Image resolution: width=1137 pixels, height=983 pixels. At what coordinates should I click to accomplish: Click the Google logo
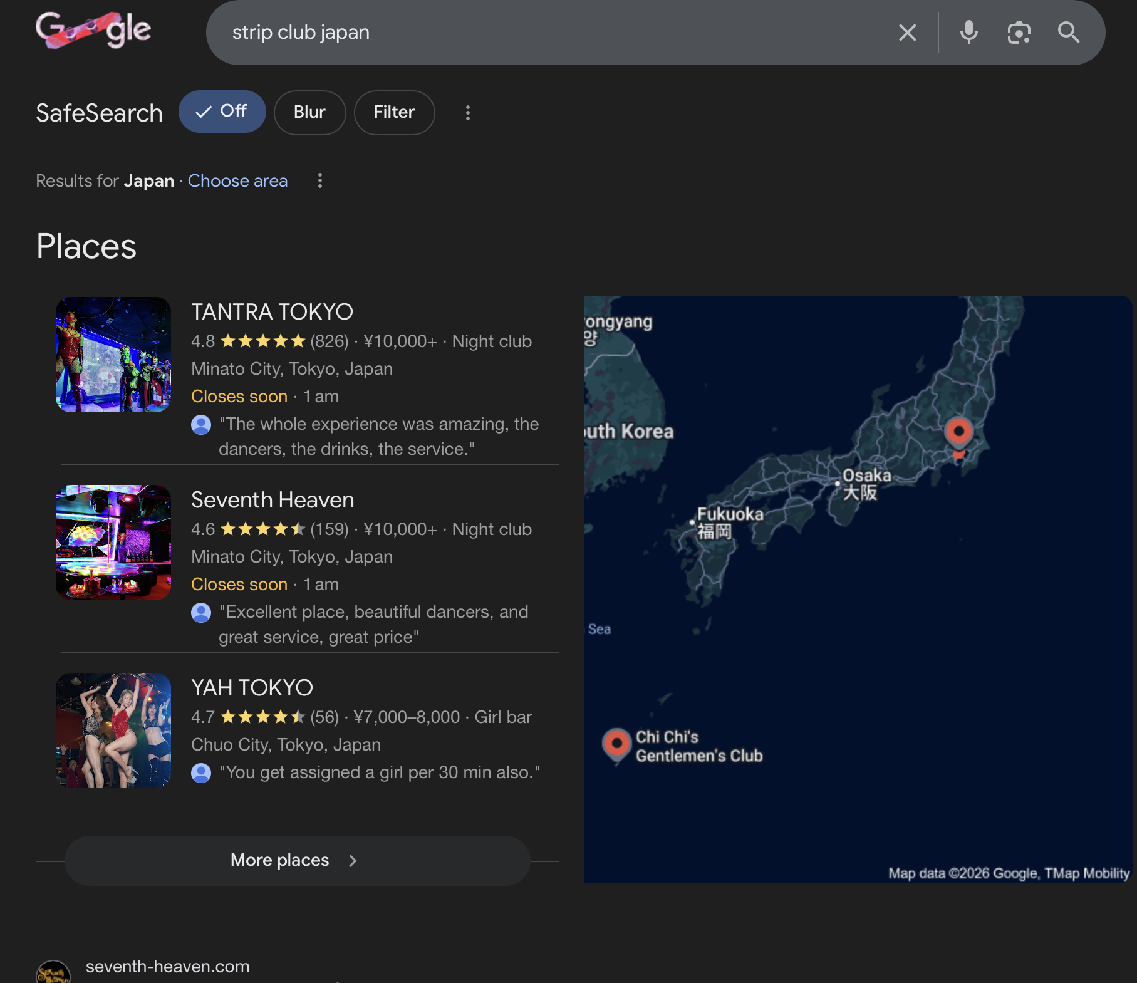pos(93,30)
